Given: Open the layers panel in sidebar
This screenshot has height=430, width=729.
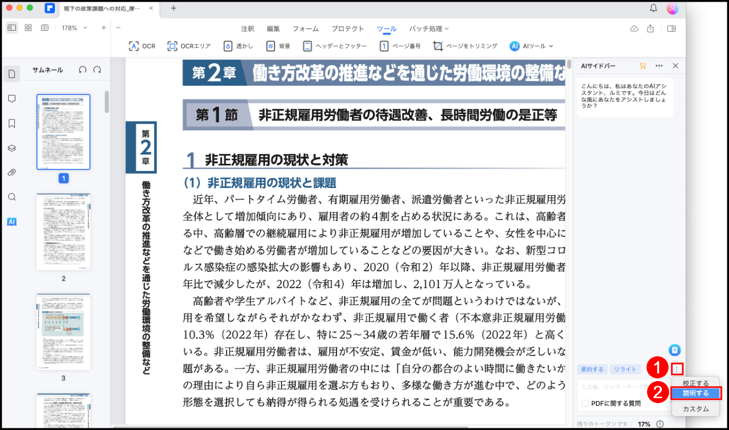Looking at the screenshot, I should coord(12,148).
